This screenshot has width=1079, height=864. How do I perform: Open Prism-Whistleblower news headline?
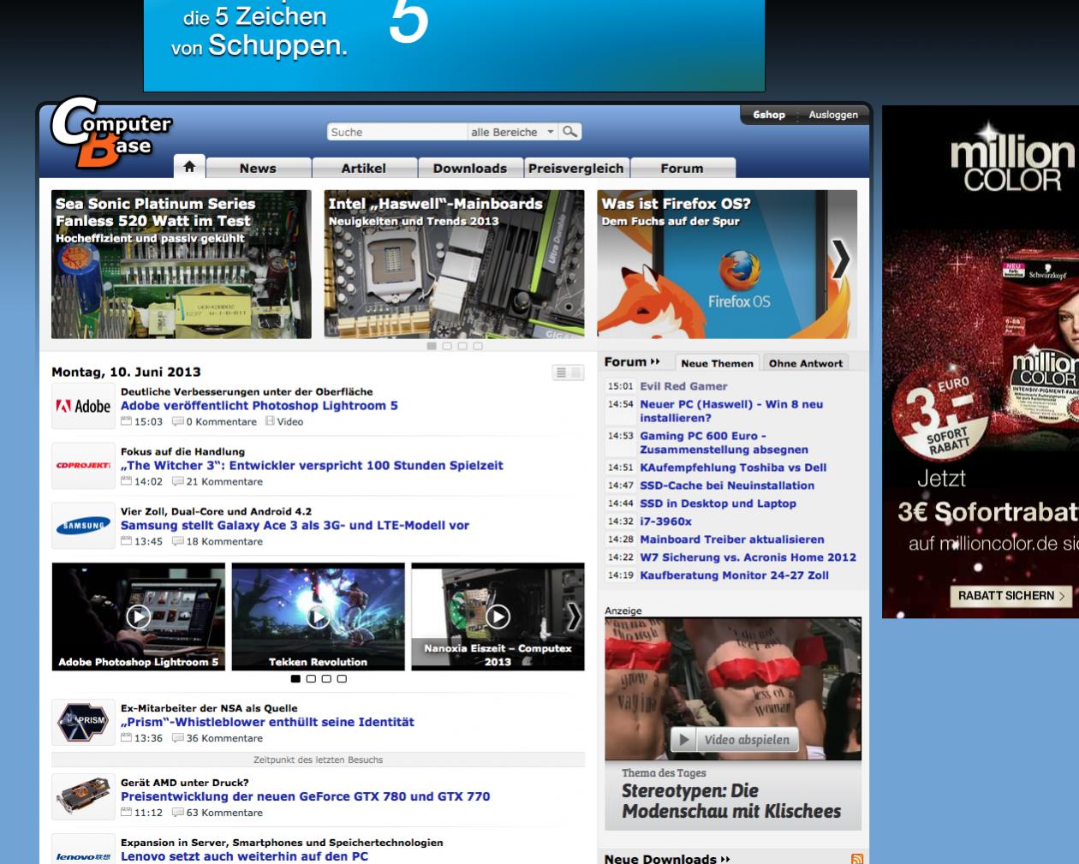pos(267,723)
